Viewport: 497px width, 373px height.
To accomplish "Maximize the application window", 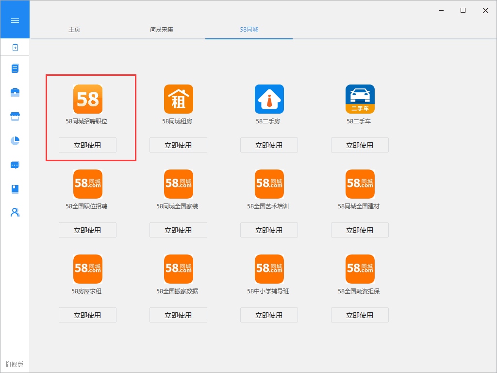I will tap(463, 11).
